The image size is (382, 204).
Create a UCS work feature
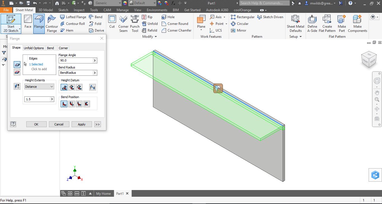(216, 30)
